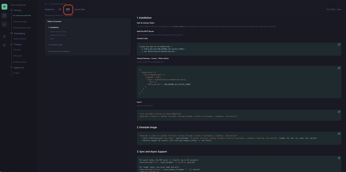Open On-demand model APIs in sidebar
This screenshot has height=172, width=346.
coord(22,16)
